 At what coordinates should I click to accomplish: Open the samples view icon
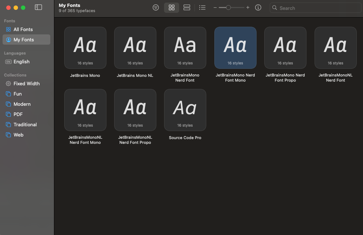click(x=156, y=7)
